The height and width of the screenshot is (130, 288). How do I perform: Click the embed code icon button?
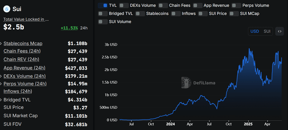tap(279, 31)
